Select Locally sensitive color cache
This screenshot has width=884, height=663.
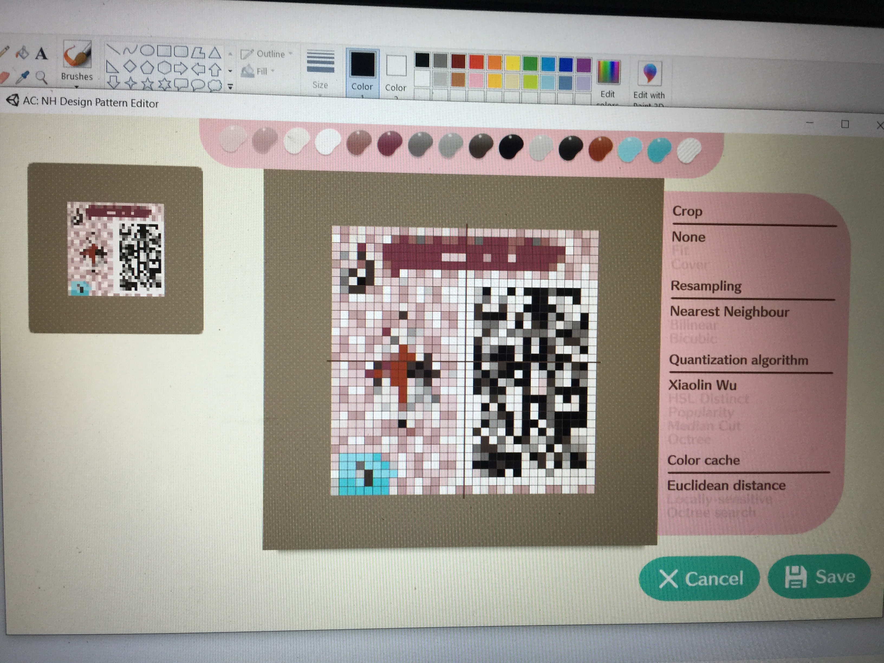click(x=719, y=499)
